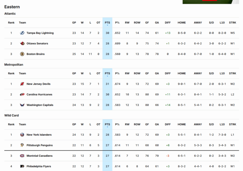
Task: Click the Ottawa Senators logo
Action: (x=22, y=43)
